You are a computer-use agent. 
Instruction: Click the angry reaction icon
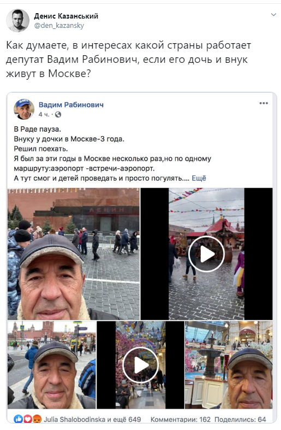tap(37, 419)
